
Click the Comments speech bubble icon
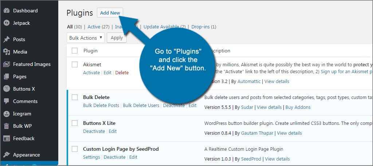click(7, 101)
